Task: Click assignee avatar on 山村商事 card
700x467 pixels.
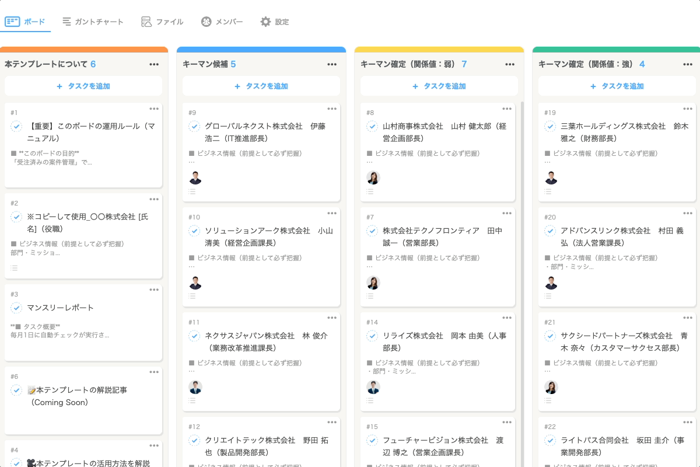Action: (373, 178)
